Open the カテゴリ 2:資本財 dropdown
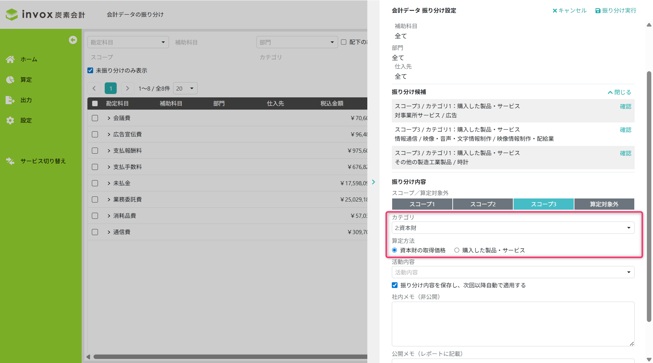 click(513, 228)
